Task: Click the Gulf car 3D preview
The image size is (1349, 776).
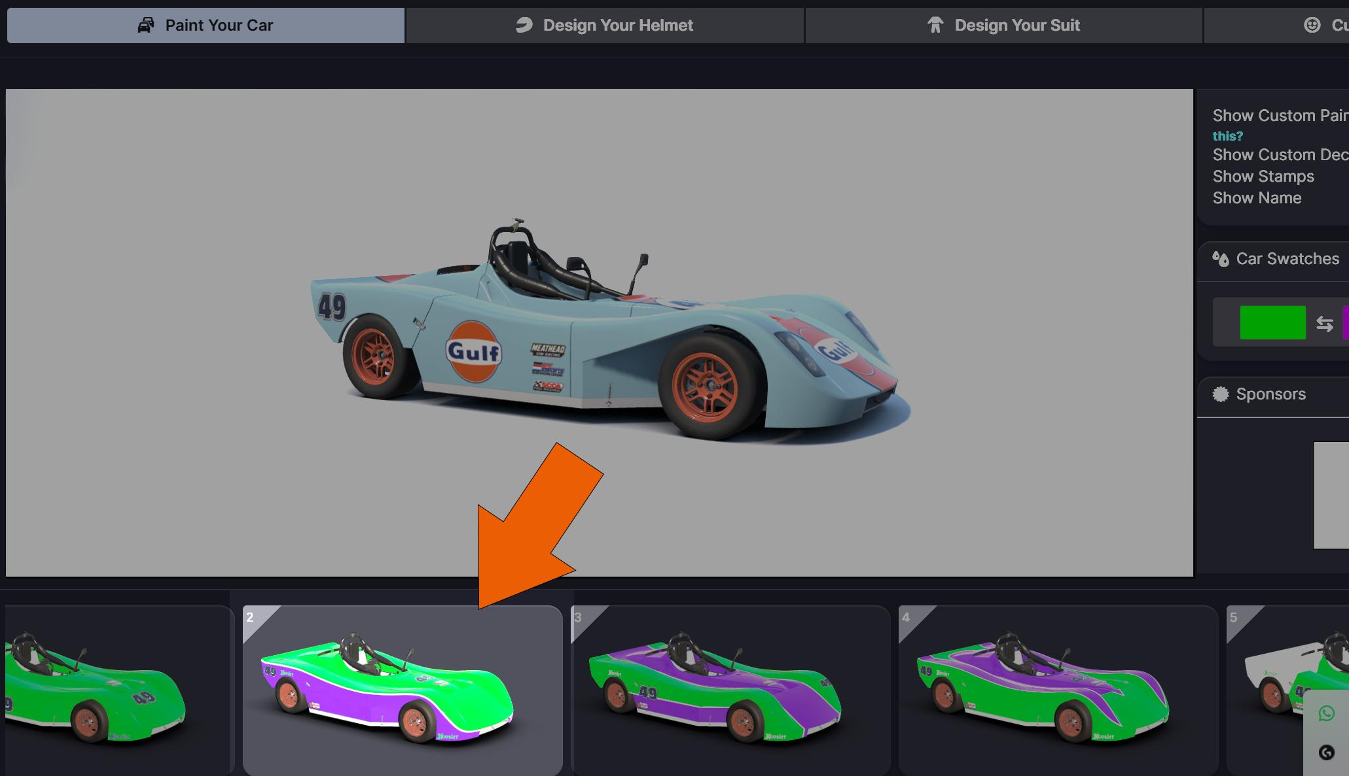Action: [x=600, y=333]
